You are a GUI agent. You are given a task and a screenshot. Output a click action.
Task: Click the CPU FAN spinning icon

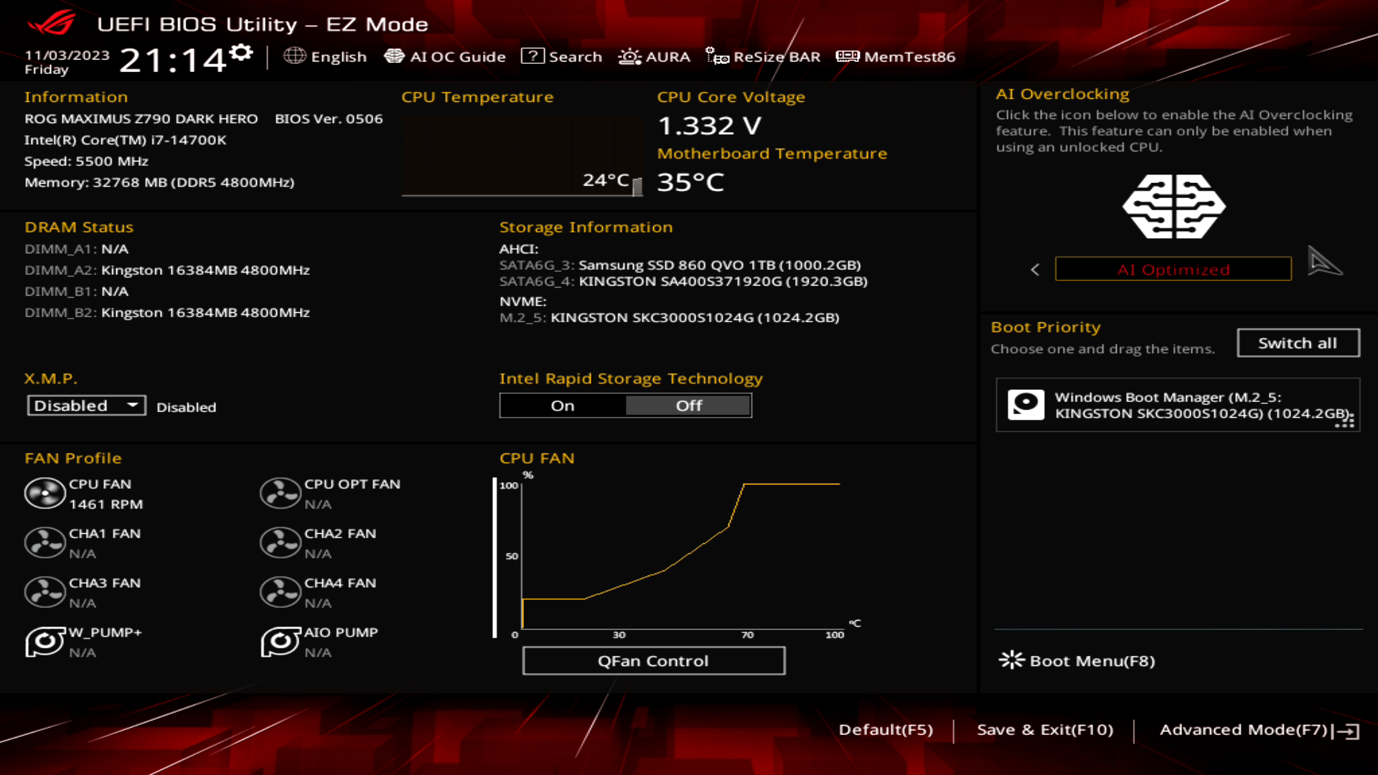44,493
